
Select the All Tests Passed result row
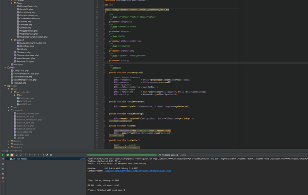pyautogui.click(x=45, y=159)
